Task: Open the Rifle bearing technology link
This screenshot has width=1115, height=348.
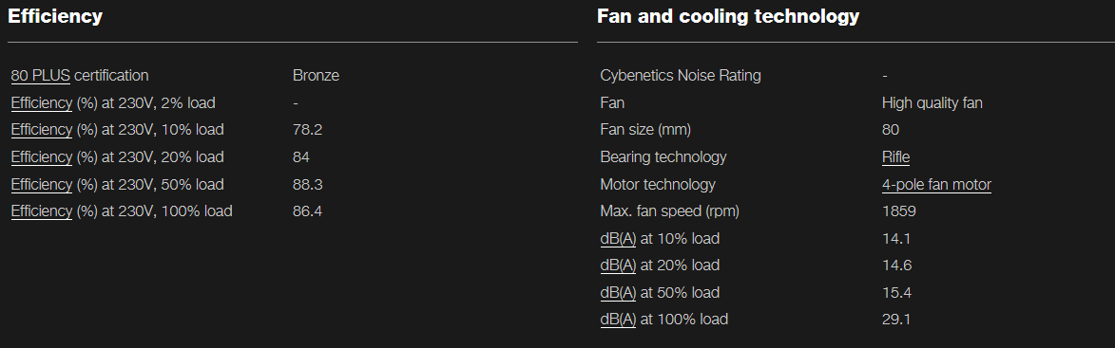Action: pyautogui.click(x=895, y=156)
